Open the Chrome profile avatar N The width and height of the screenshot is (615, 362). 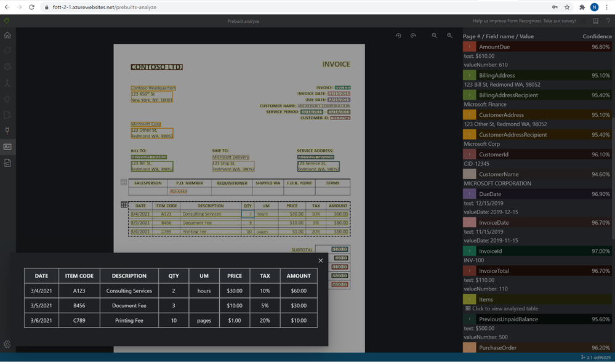[595, 7]
